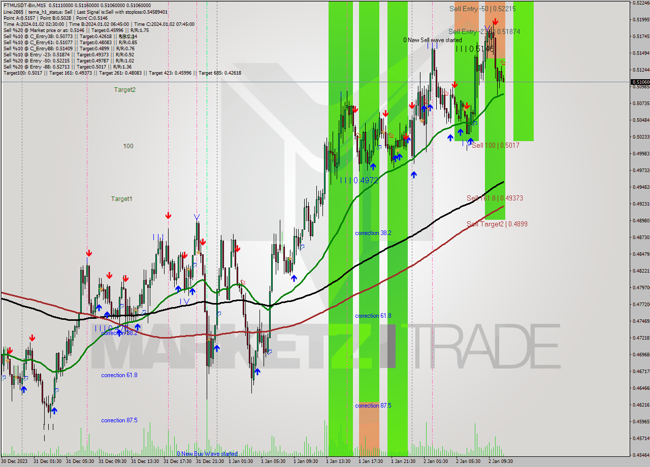Click the 0.5023 price scale tick
This screenshot has width=650, height=467.
coord(640,137)
